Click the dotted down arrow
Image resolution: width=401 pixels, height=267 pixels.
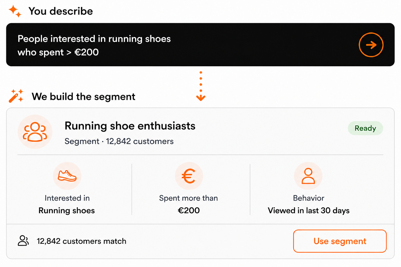click(201, 86)
